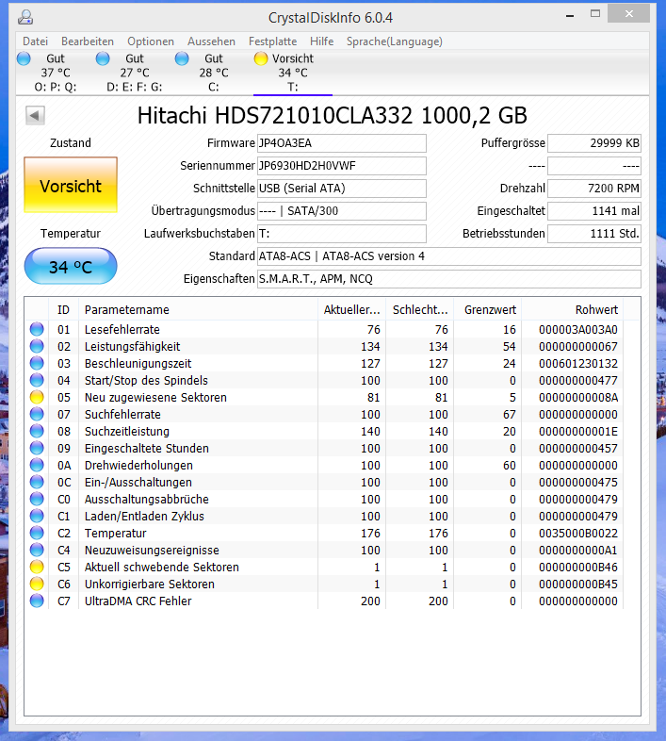
Task: Click status orb for UltraDMA CRC Fehler
Action: point(37,601)
